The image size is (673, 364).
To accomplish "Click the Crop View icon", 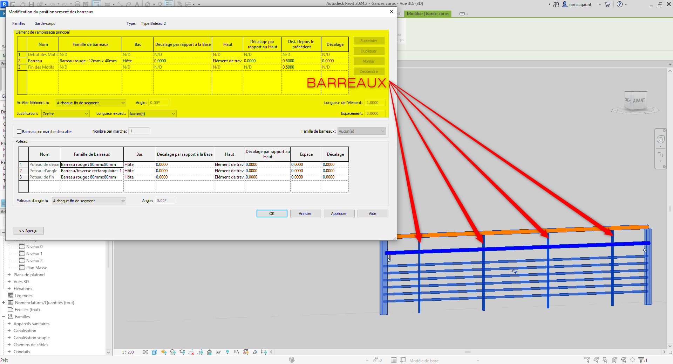I will pos(191,352).
